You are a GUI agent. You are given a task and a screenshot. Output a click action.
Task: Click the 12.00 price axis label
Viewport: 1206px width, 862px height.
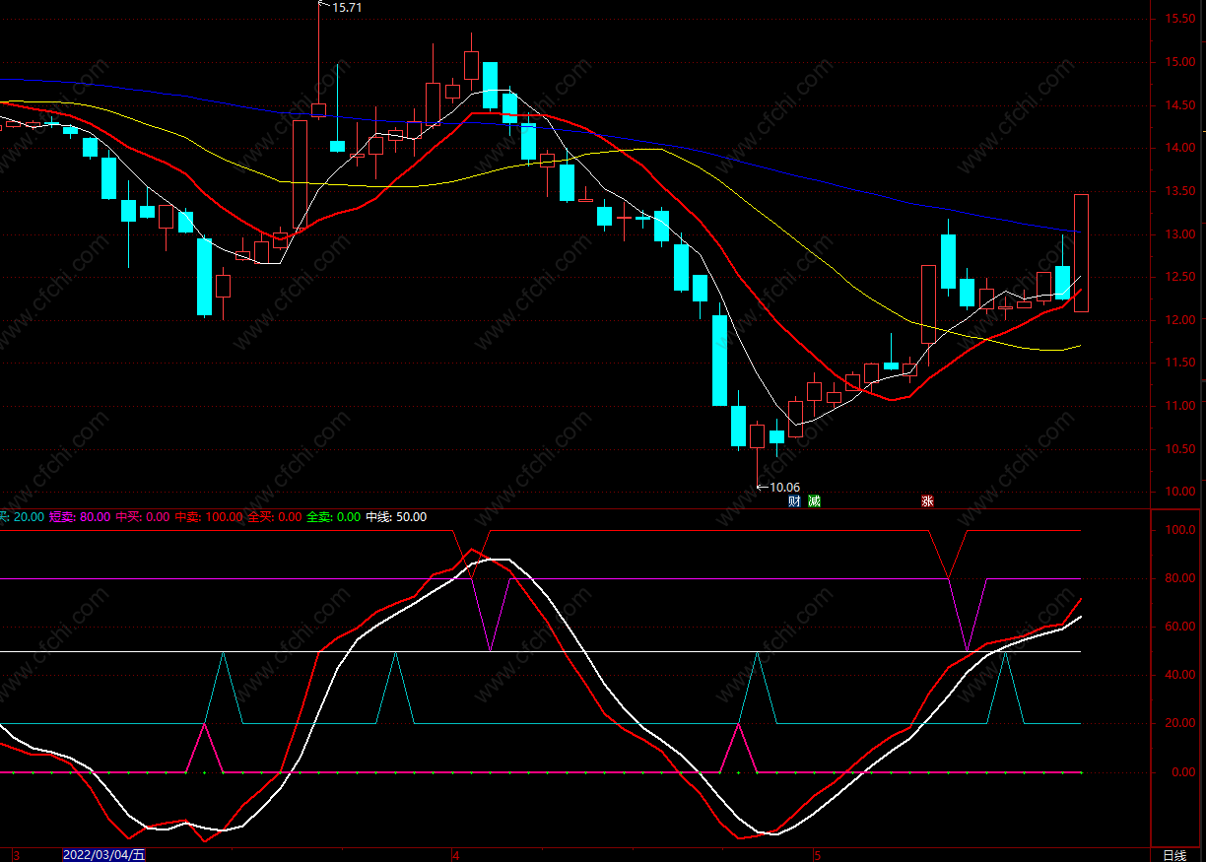[1180, 320]
